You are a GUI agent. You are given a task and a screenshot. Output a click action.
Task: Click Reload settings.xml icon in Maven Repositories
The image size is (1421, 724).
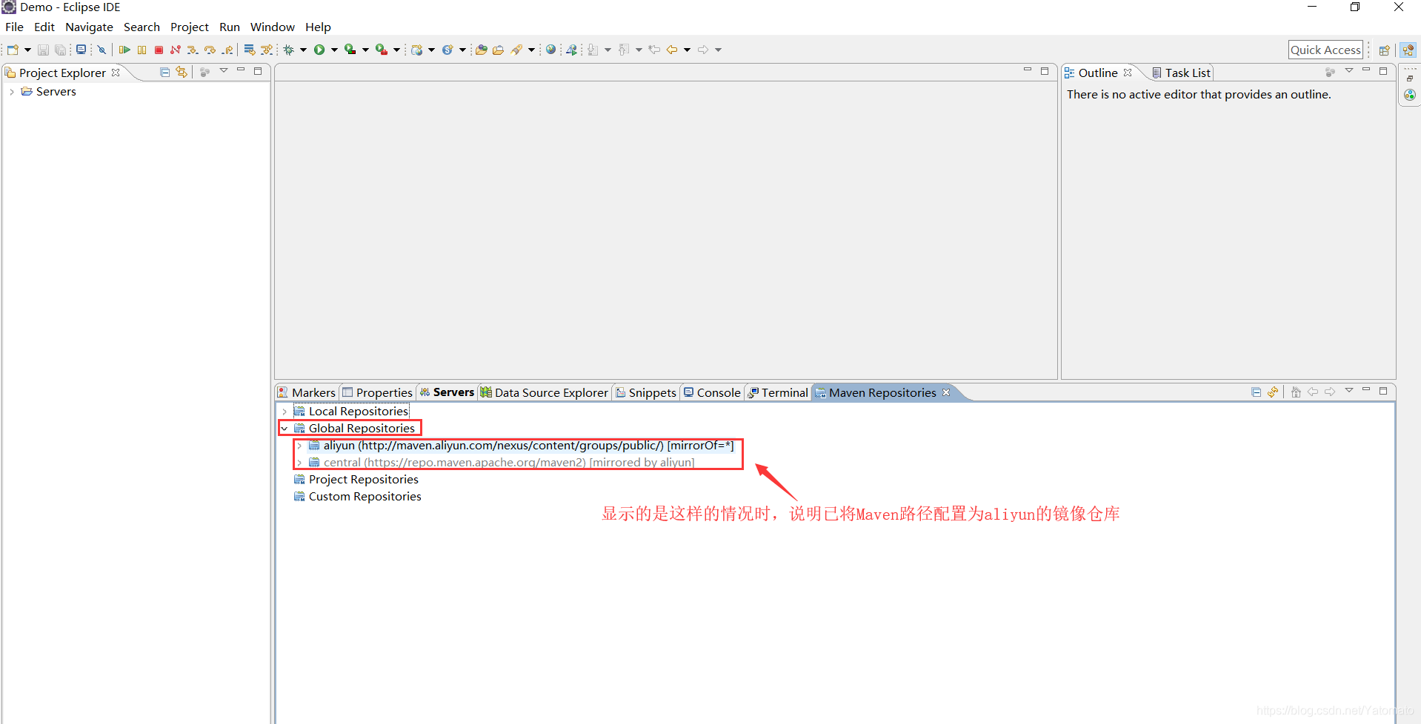[x=1273, y=392]
